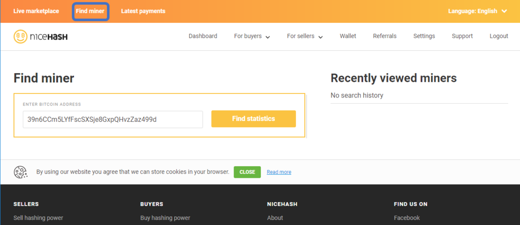Open the About footer link
520x225 pixels.
click(x=275, y=218)
